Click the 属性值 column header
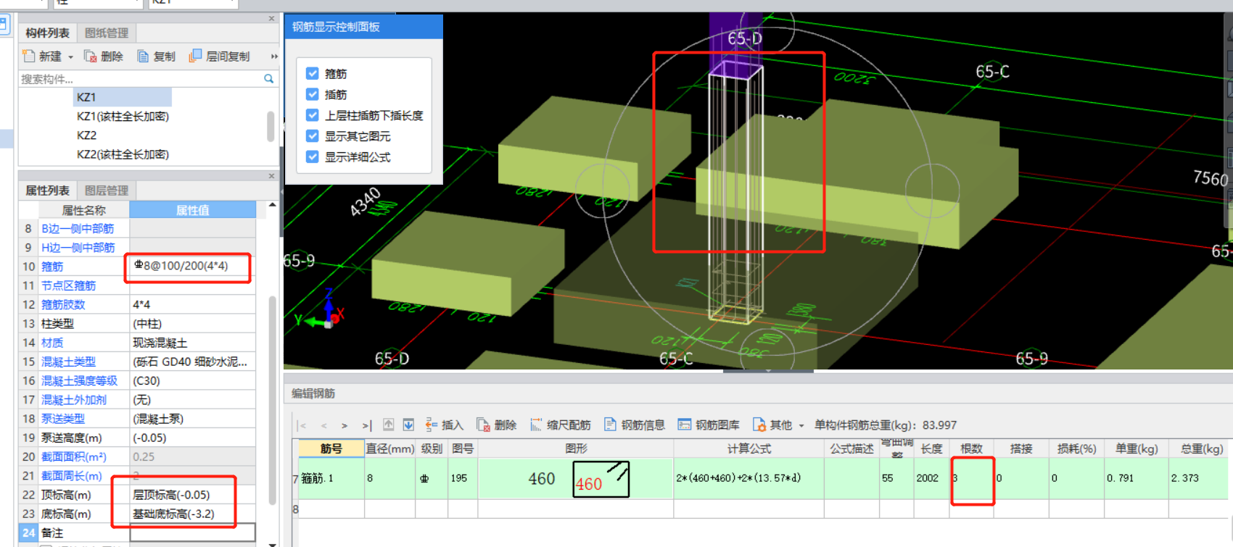1233x547 pixels. [192, 210]
